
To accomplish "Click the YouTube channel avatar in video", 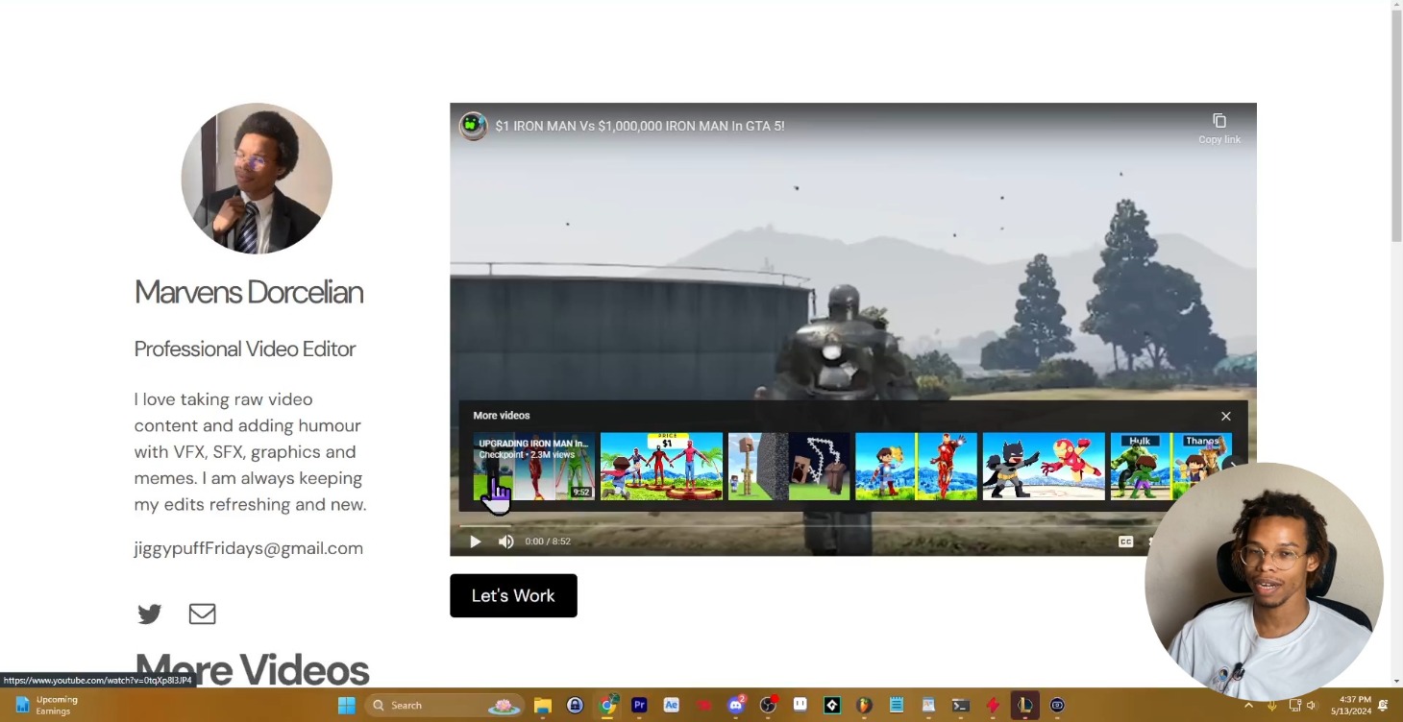I will click(x=473, y=126).
